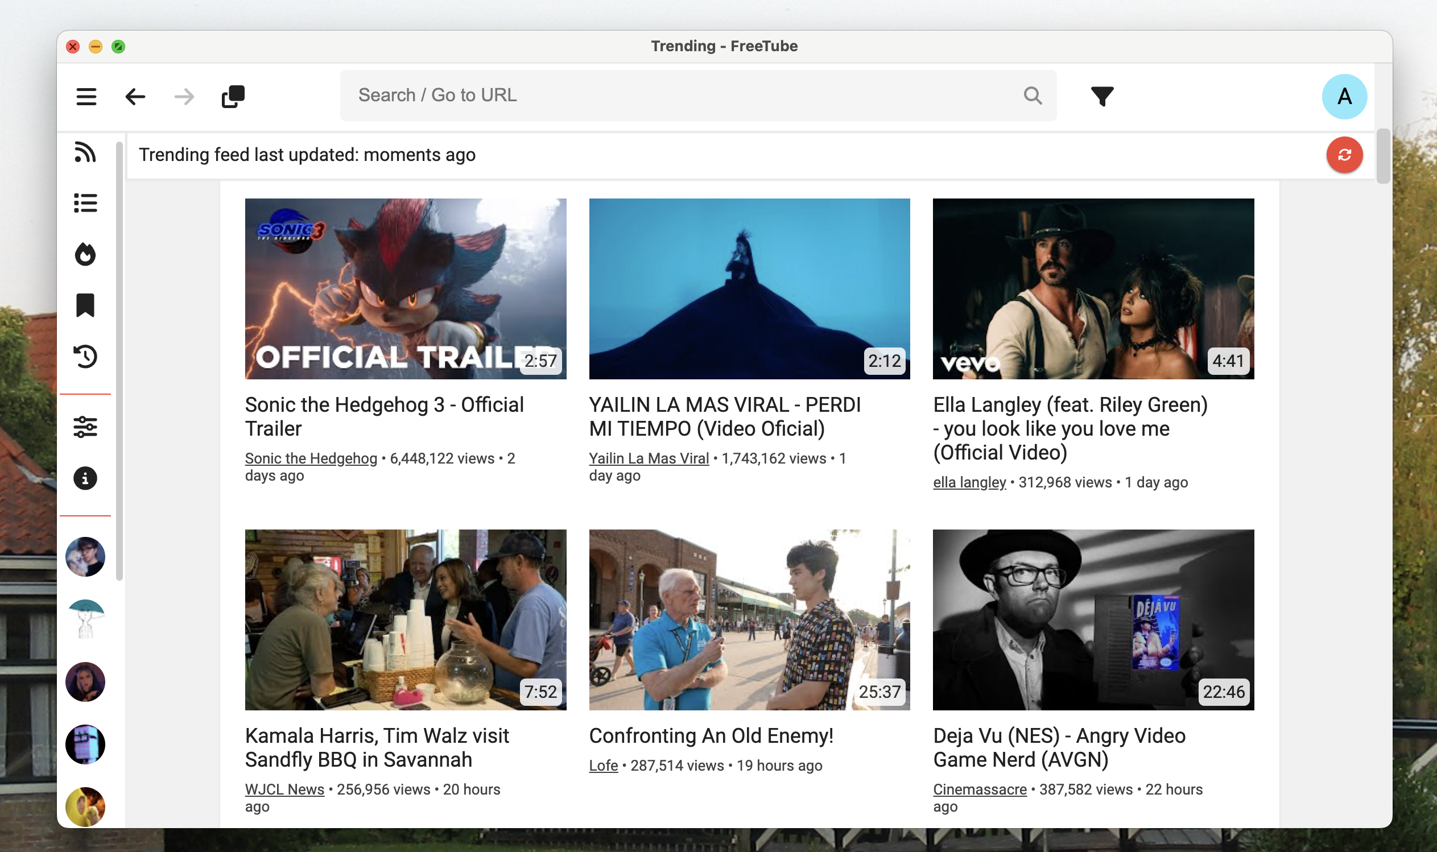The image size is (1437, 852).
Task: Open profile selector avatar labeled A
Action: click(x=1344, y=96)
